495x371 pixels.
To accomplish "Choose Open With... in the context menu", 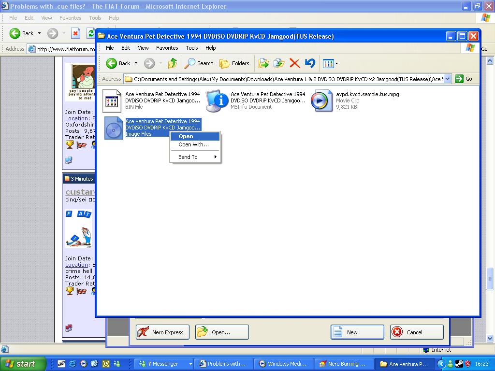I will click(195, 144).
